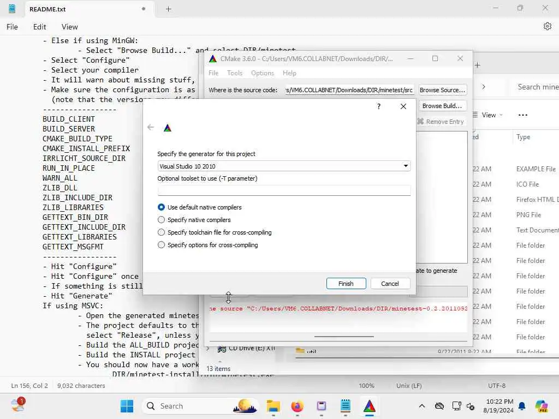The image size is (559, 419).
Task: Click Browse Build button in CMake
Action: click(442, 106)
